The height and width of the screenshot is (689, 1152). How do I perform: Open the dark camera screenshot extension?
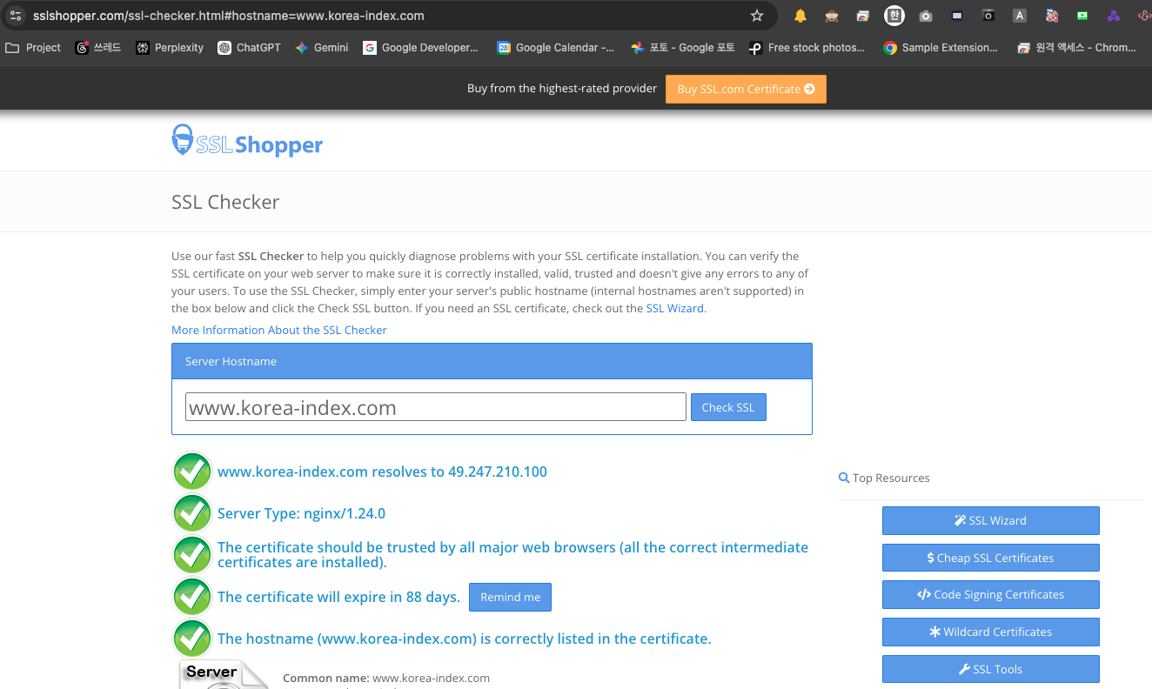(988, 16)
